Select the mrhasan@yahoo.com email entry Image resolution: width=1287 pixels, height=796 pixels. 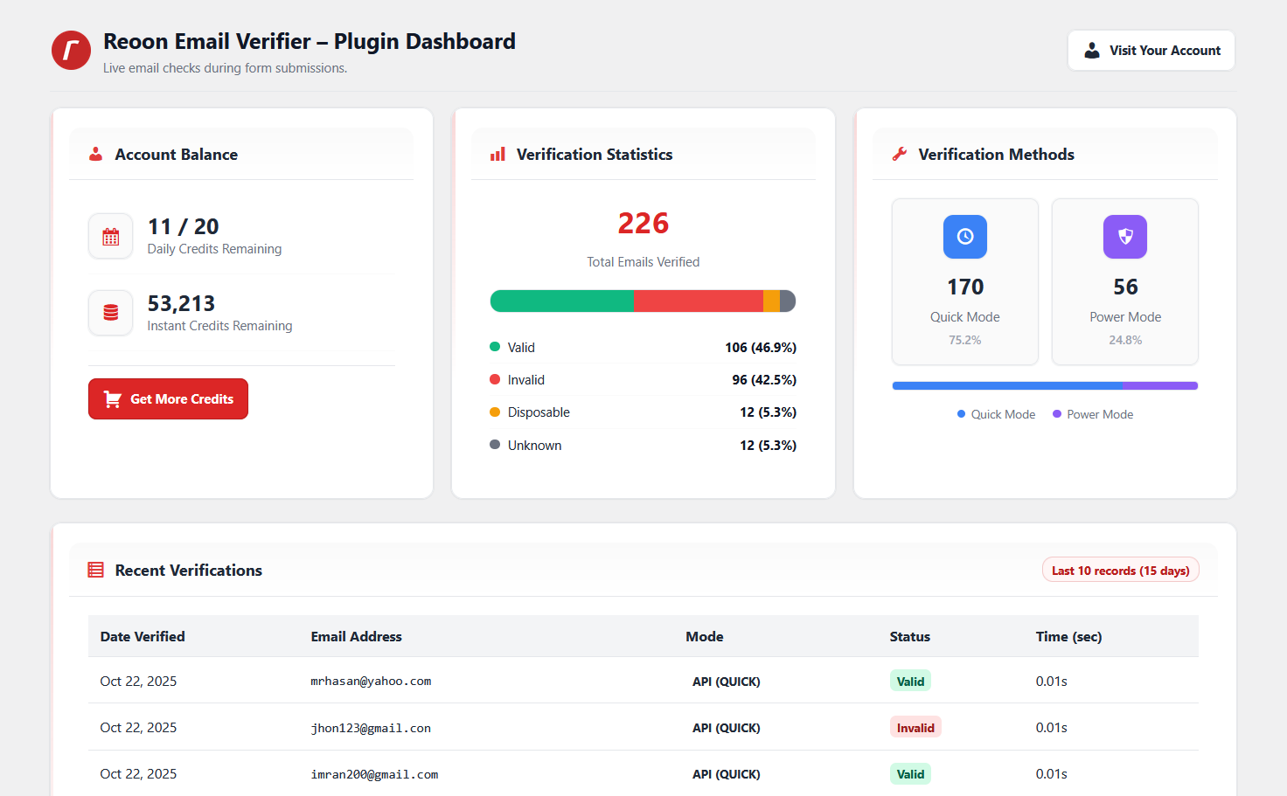[x=371, y=682]
